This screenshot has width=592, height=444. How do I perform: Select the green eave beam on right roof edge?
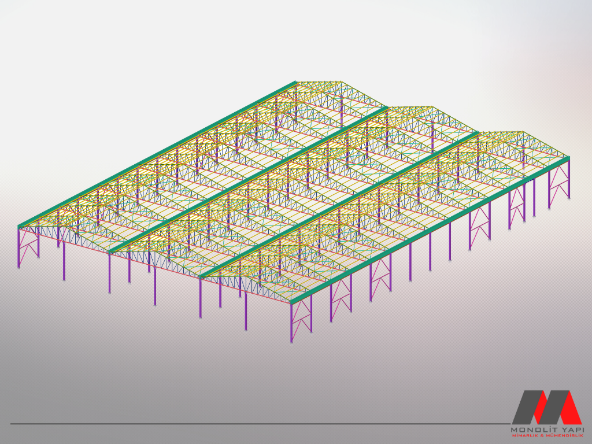(431, 229)
